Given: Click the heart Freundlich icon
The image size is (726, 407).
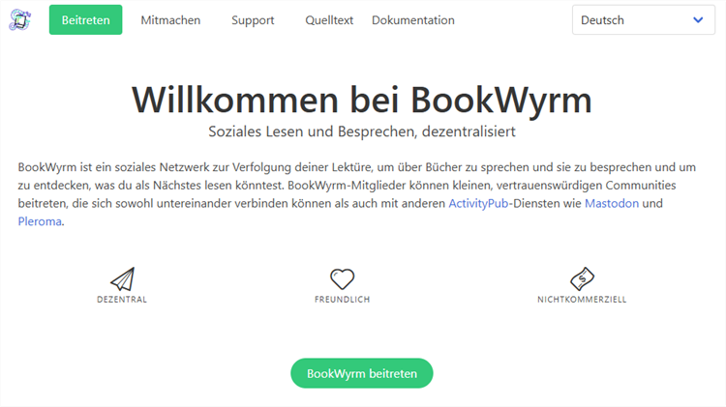Looking at the screenshot, I should click(342, 278).
